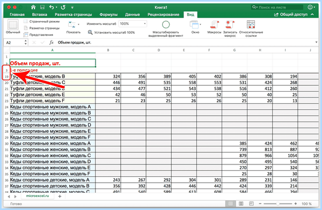322x210 pixels.
Task: Switch to Page Layout view in status bar
Action: tap(241, 204)
